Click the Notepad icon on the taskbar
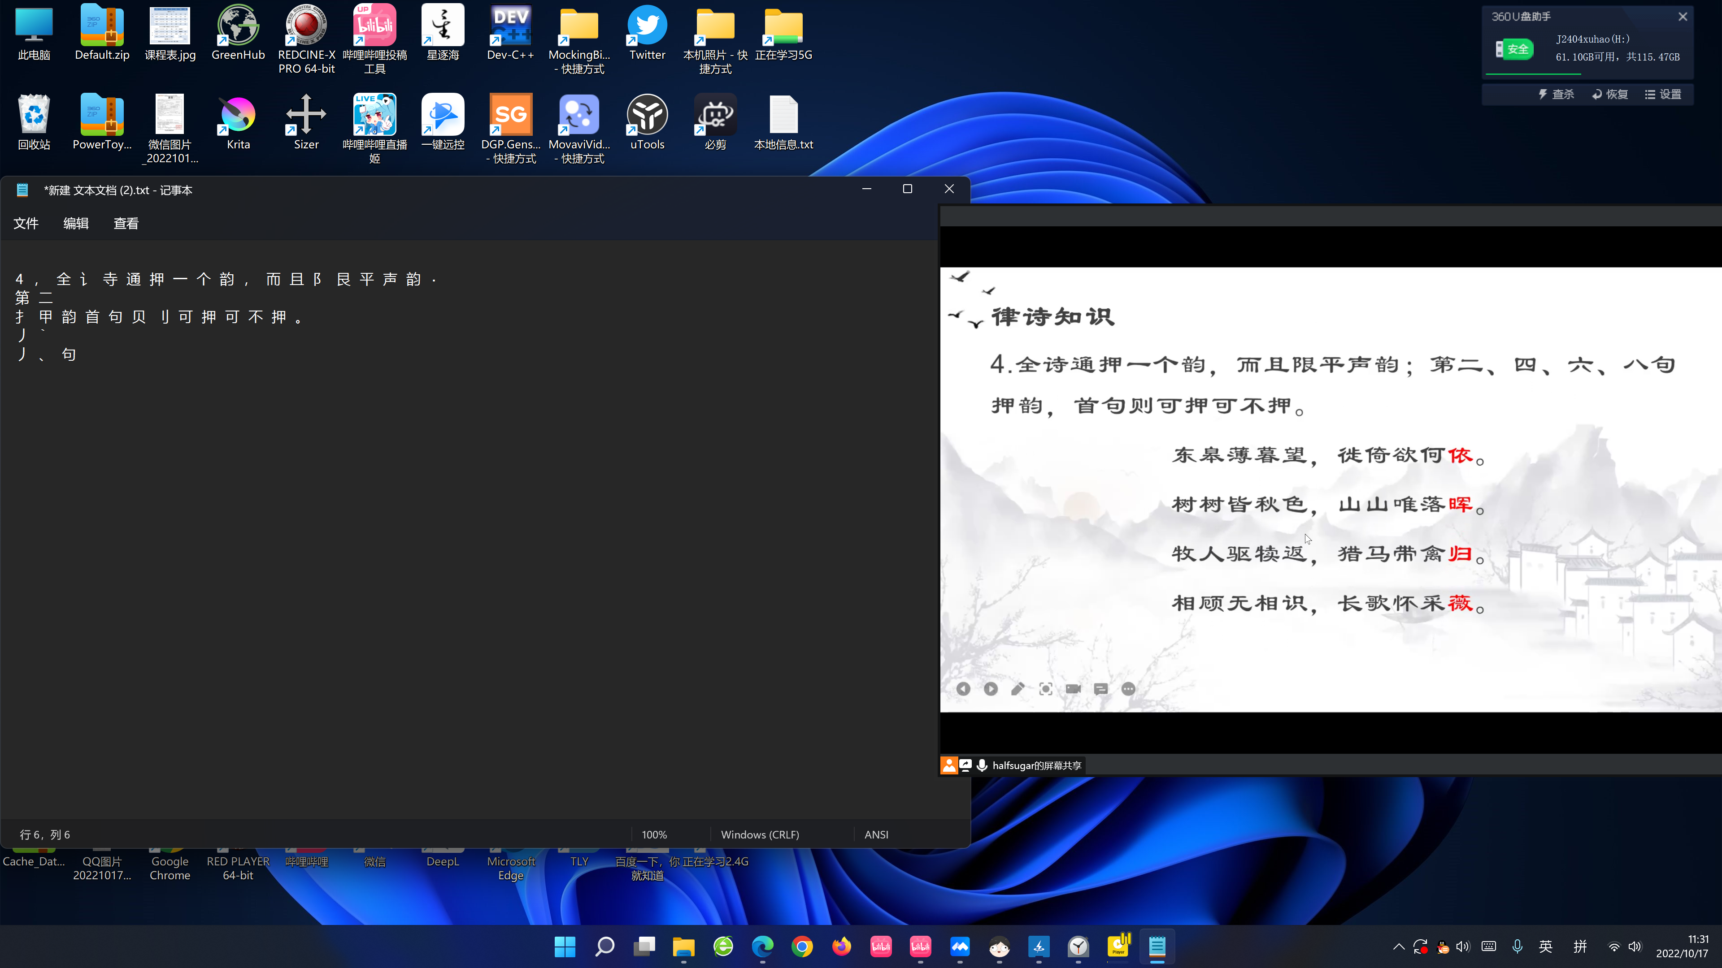Image resolution: width=1722 pixels, height=968 pixels. (1157, 946)
